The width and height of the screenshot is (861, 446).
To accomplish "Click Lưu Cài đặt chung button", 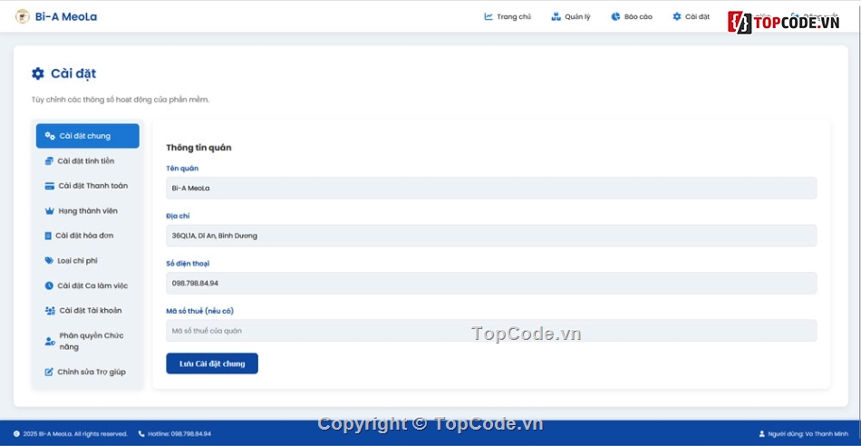I will pos(212,364).
